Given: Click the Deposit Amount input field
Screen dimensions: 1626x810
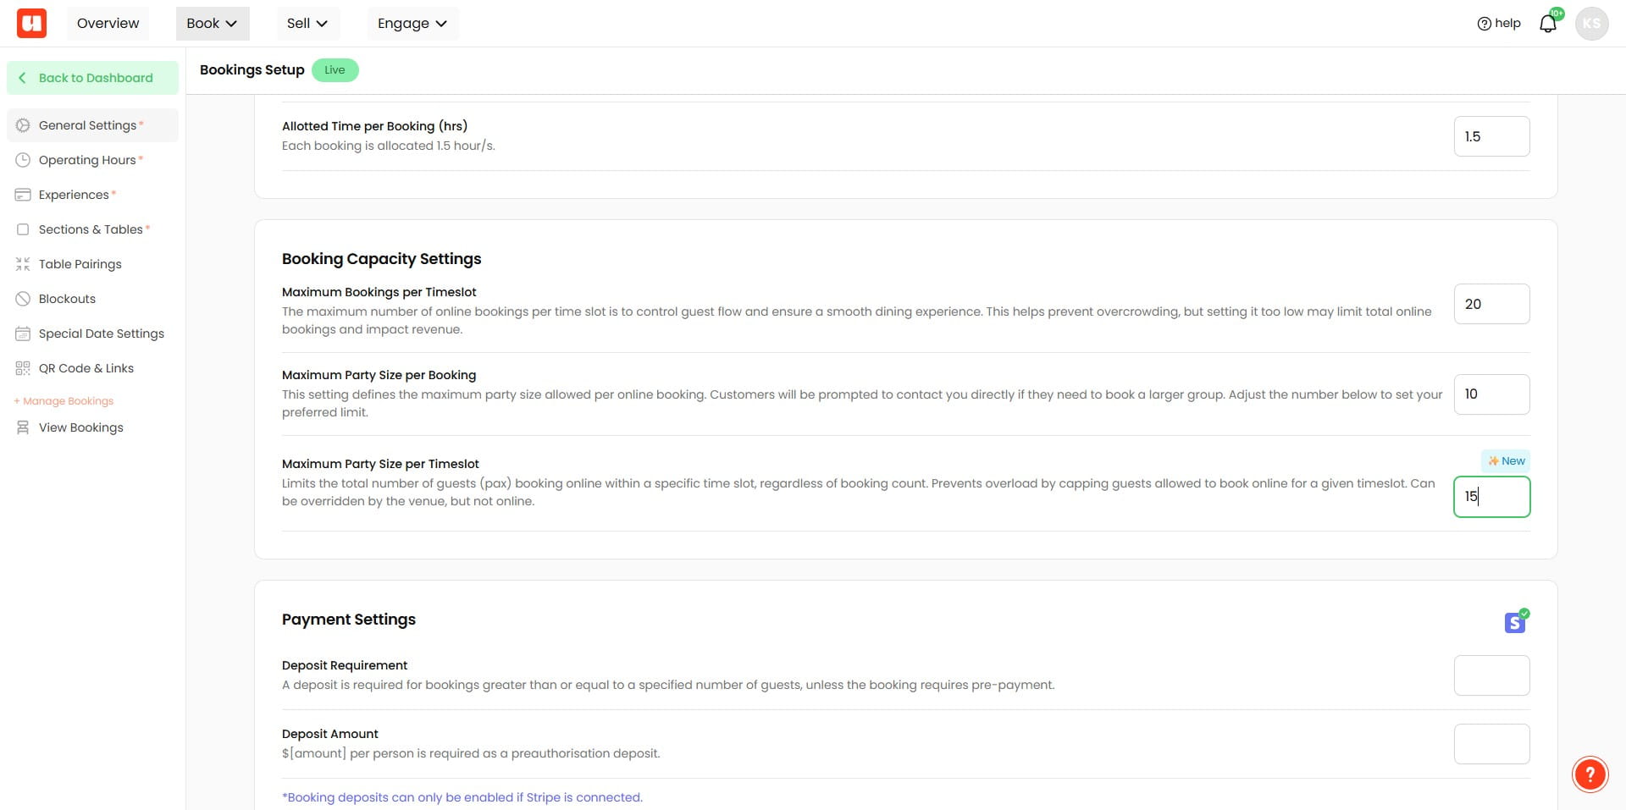Looking at the screenshot, I should click(1491, 744).
